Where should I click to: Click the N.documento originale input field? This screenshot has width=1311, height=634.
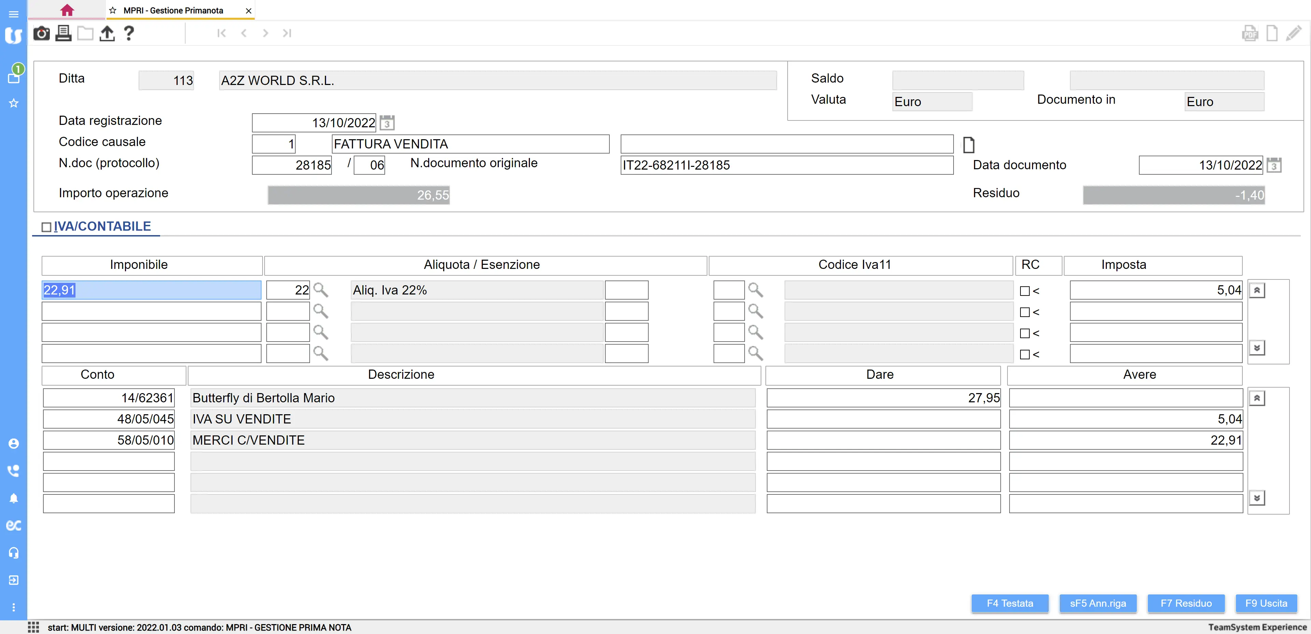coord(786,165)
